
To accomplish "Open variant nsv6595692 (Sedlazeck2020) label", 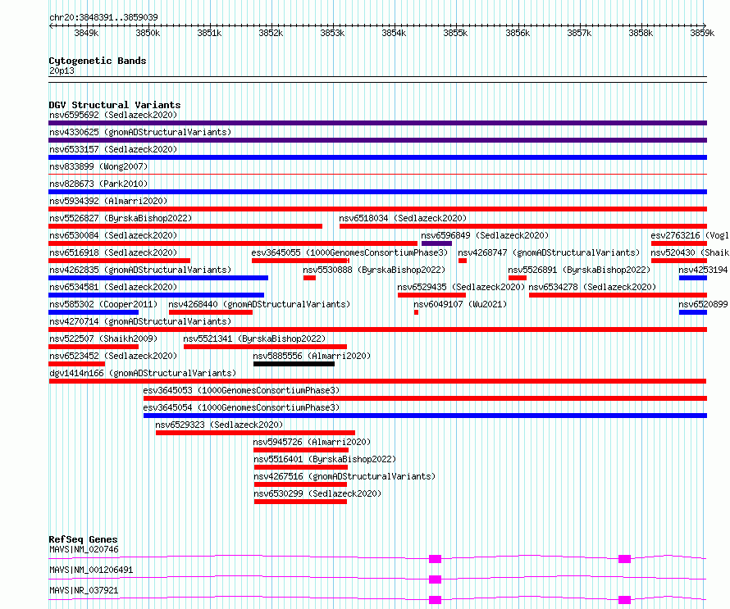I will coord(113,115).
